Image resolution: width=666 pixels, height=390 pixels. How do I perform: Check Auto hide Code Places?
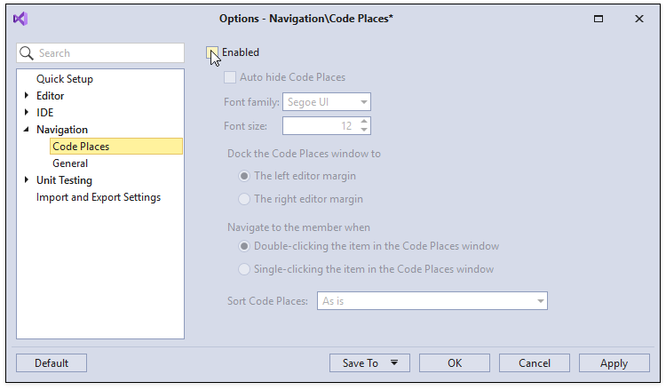230,77
